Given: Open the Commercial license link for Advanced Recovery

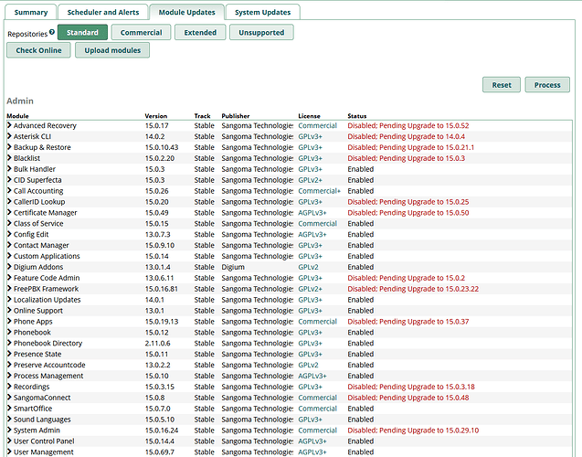Looking at the screenshot, I should (x=317, y=125).
